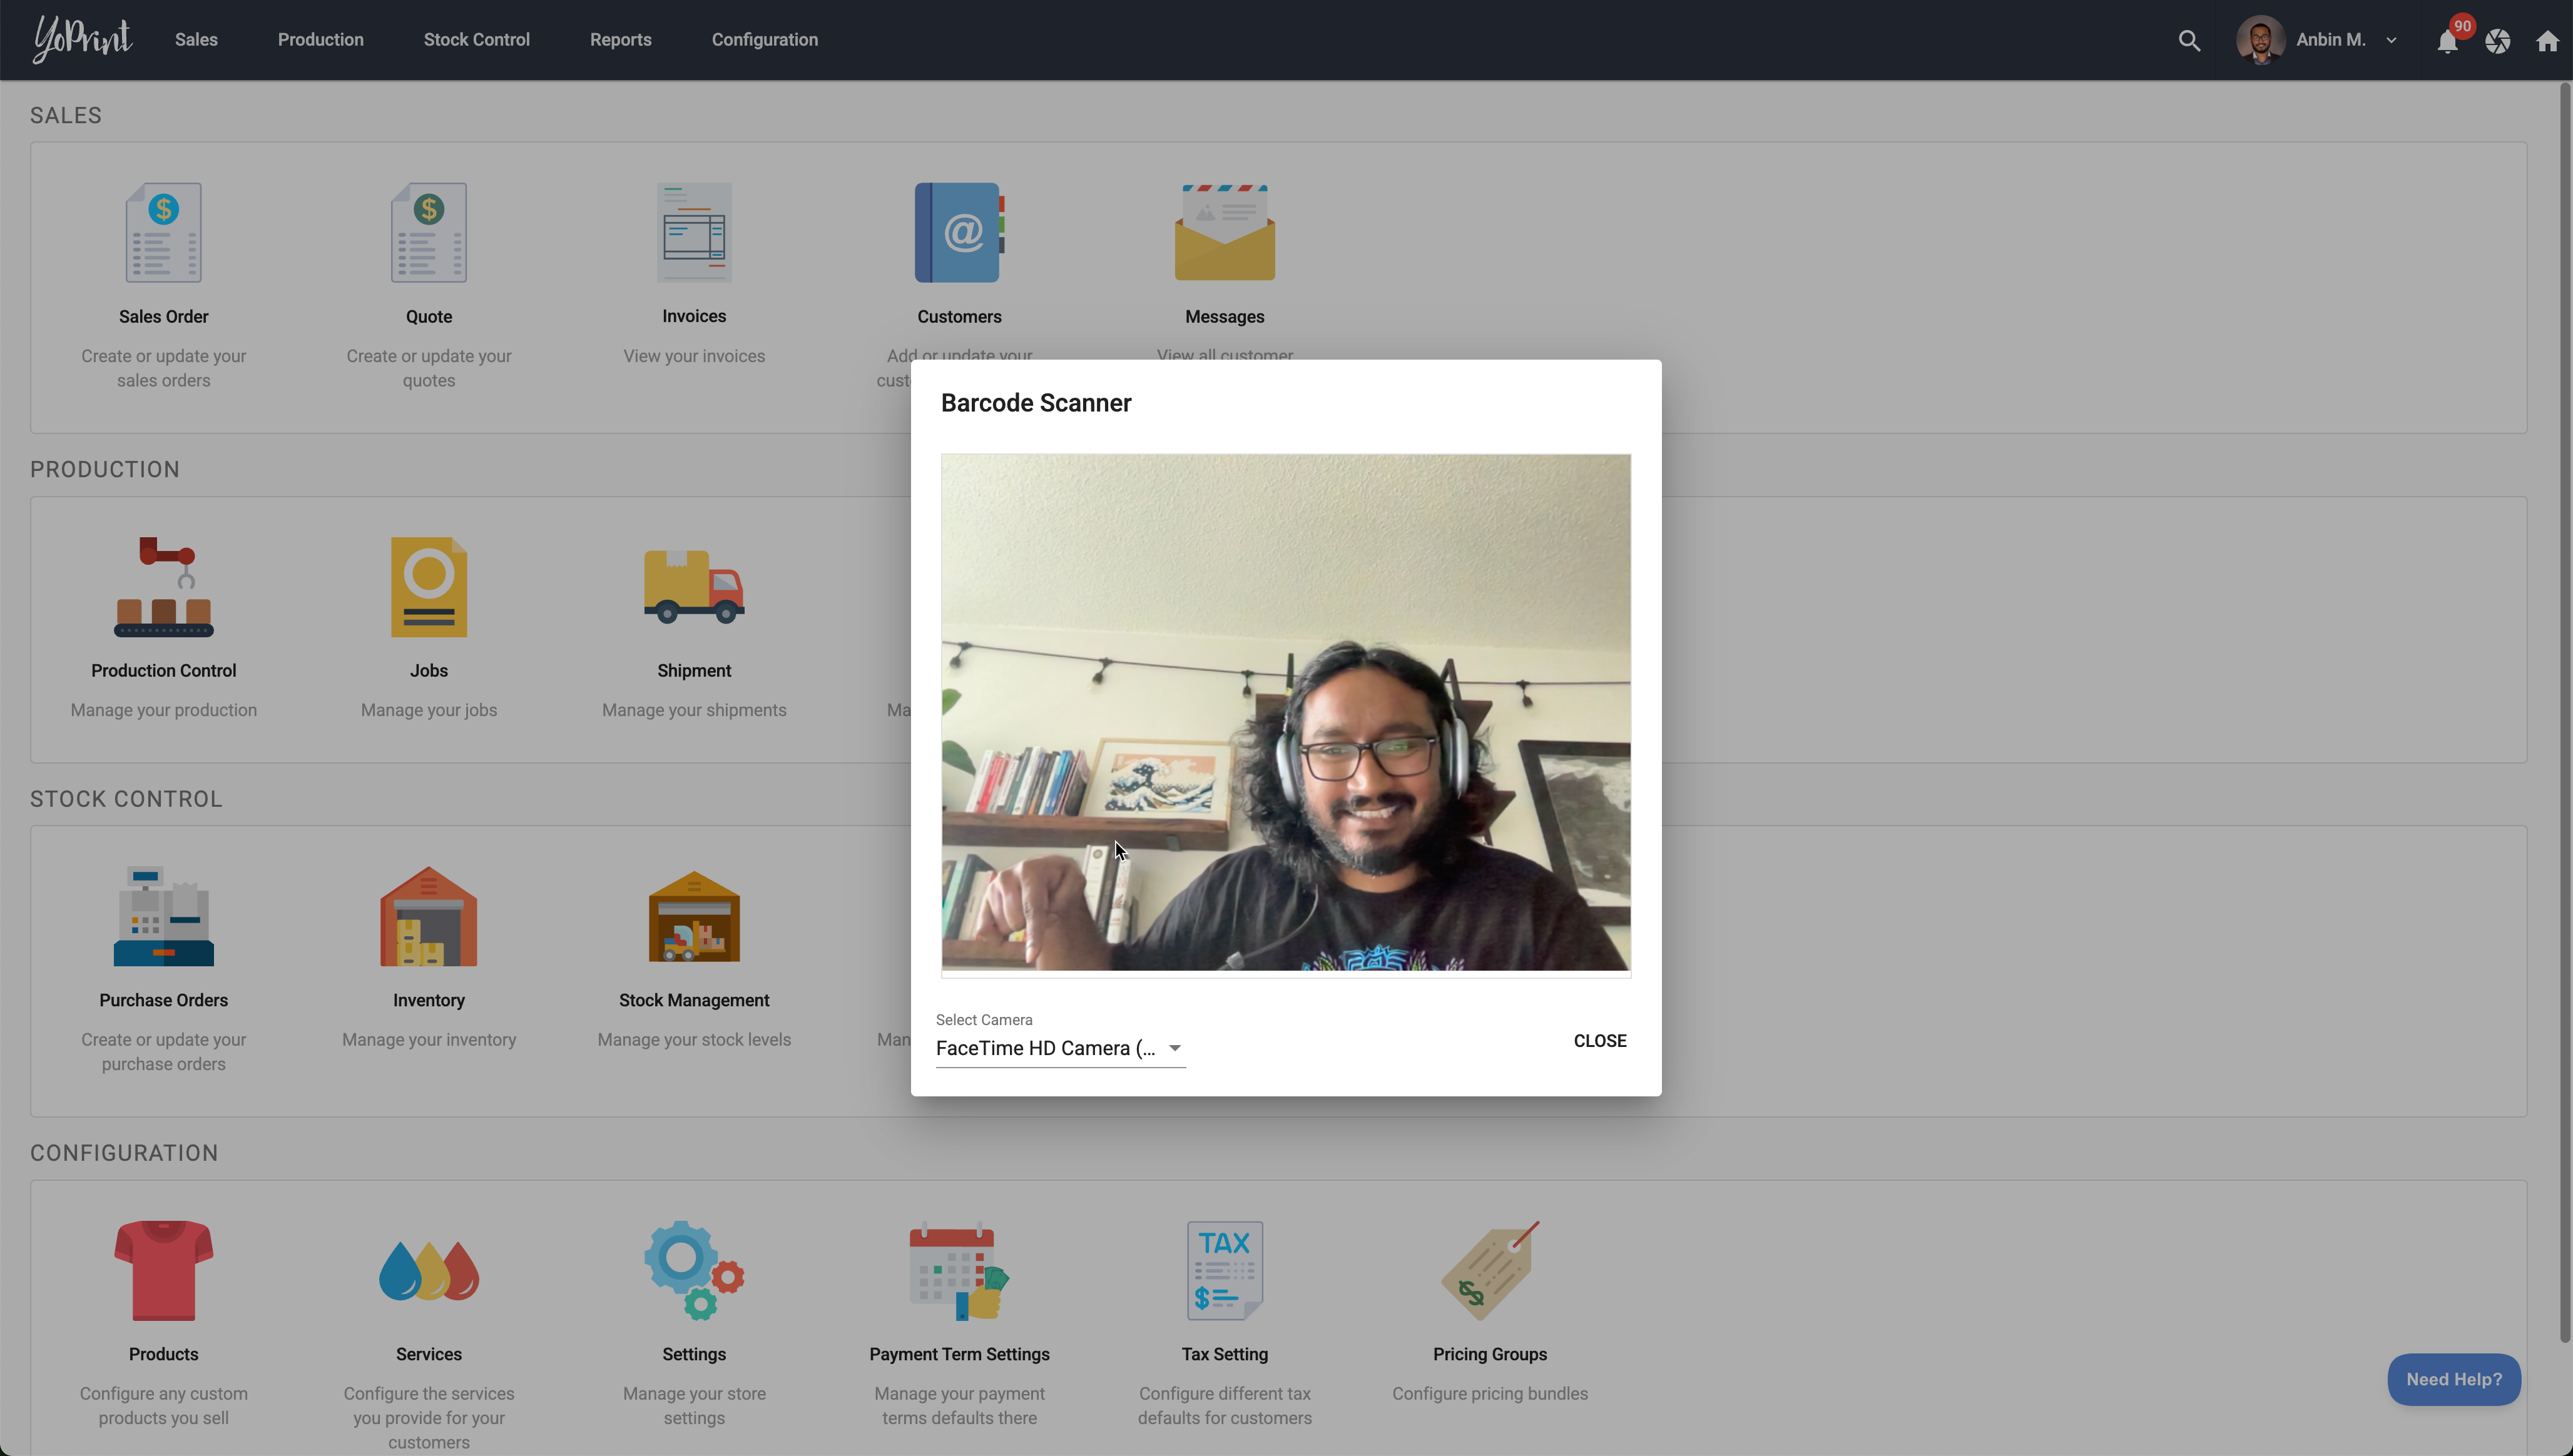Open the Sales Order icon
Viewport: 2573px width, 1456px height.
tap(163, 232)
